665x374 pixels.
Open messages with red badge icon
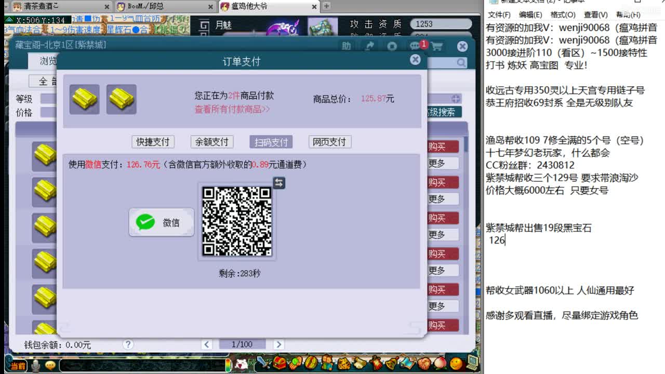point(417,46)
